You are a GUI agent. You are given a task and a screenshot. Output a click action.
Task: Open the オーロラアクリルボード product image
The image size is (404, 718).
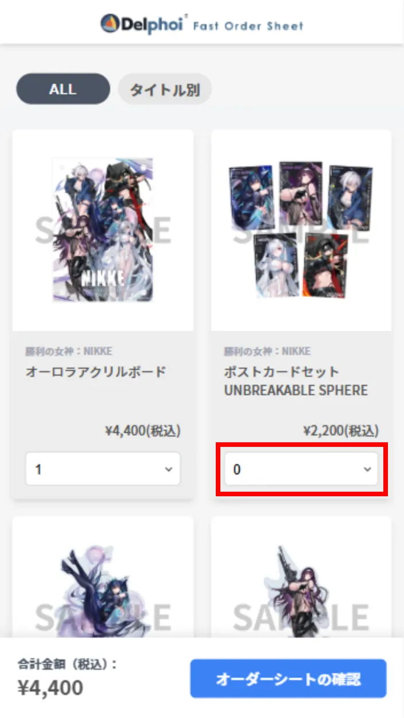pos(103,230)
